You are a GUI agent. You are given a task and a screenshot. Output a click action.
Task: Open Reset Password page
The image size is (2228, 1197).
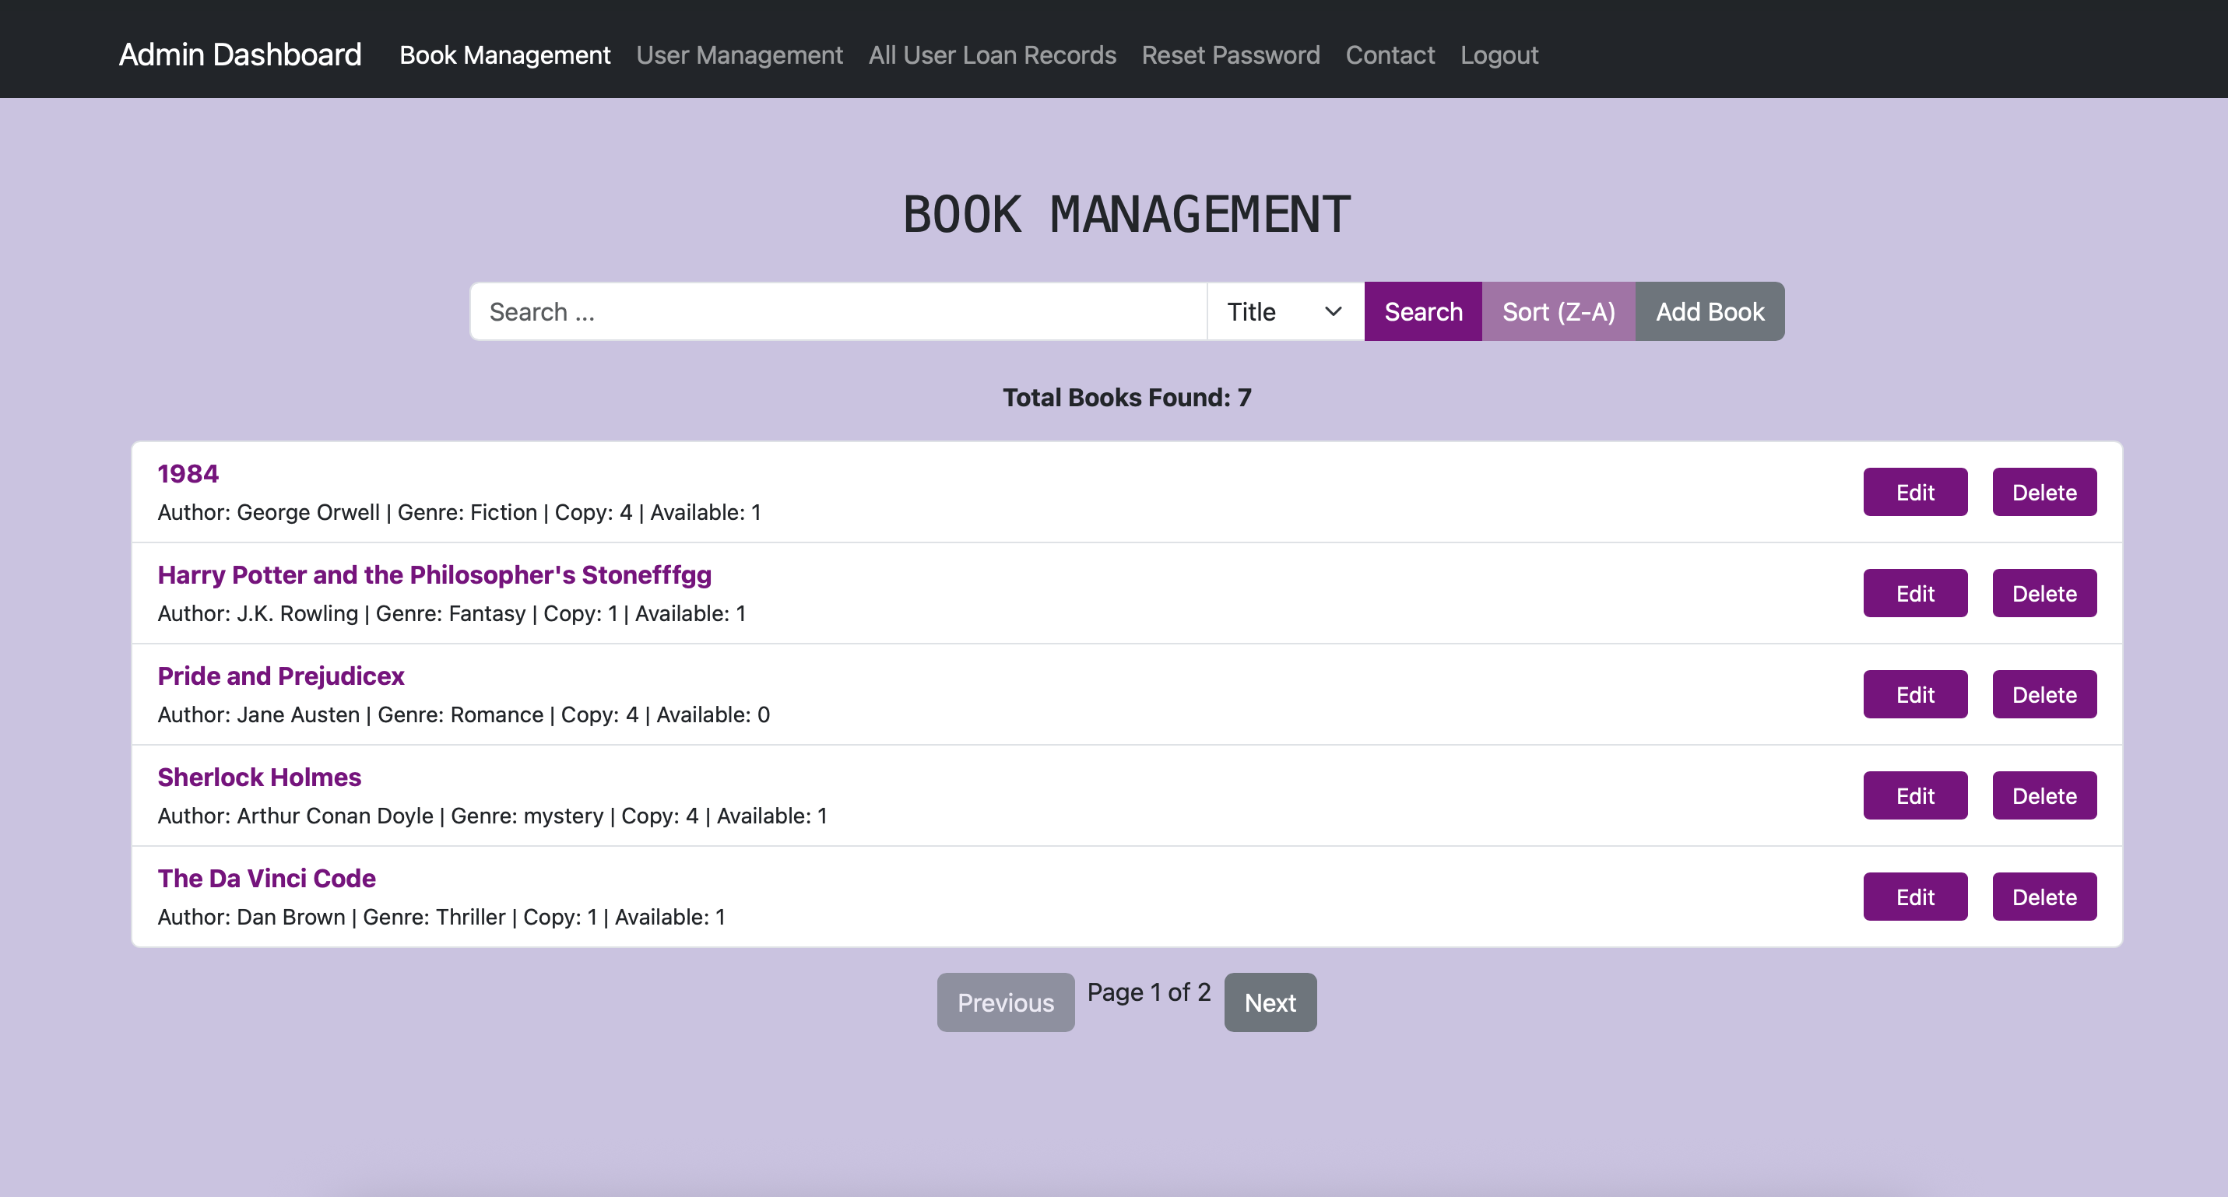tap(1230, 55)
